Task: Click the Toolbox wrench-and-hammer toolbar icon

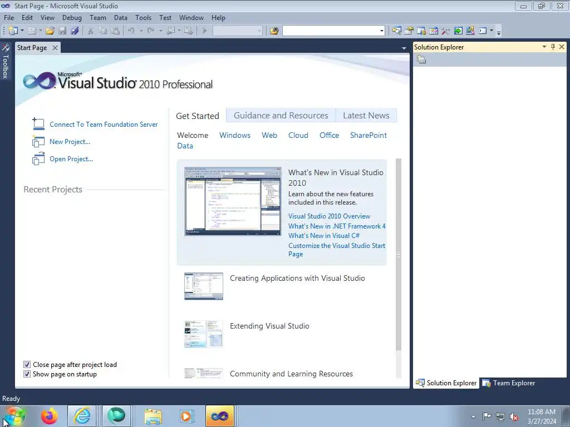Action: pos(446,31)
